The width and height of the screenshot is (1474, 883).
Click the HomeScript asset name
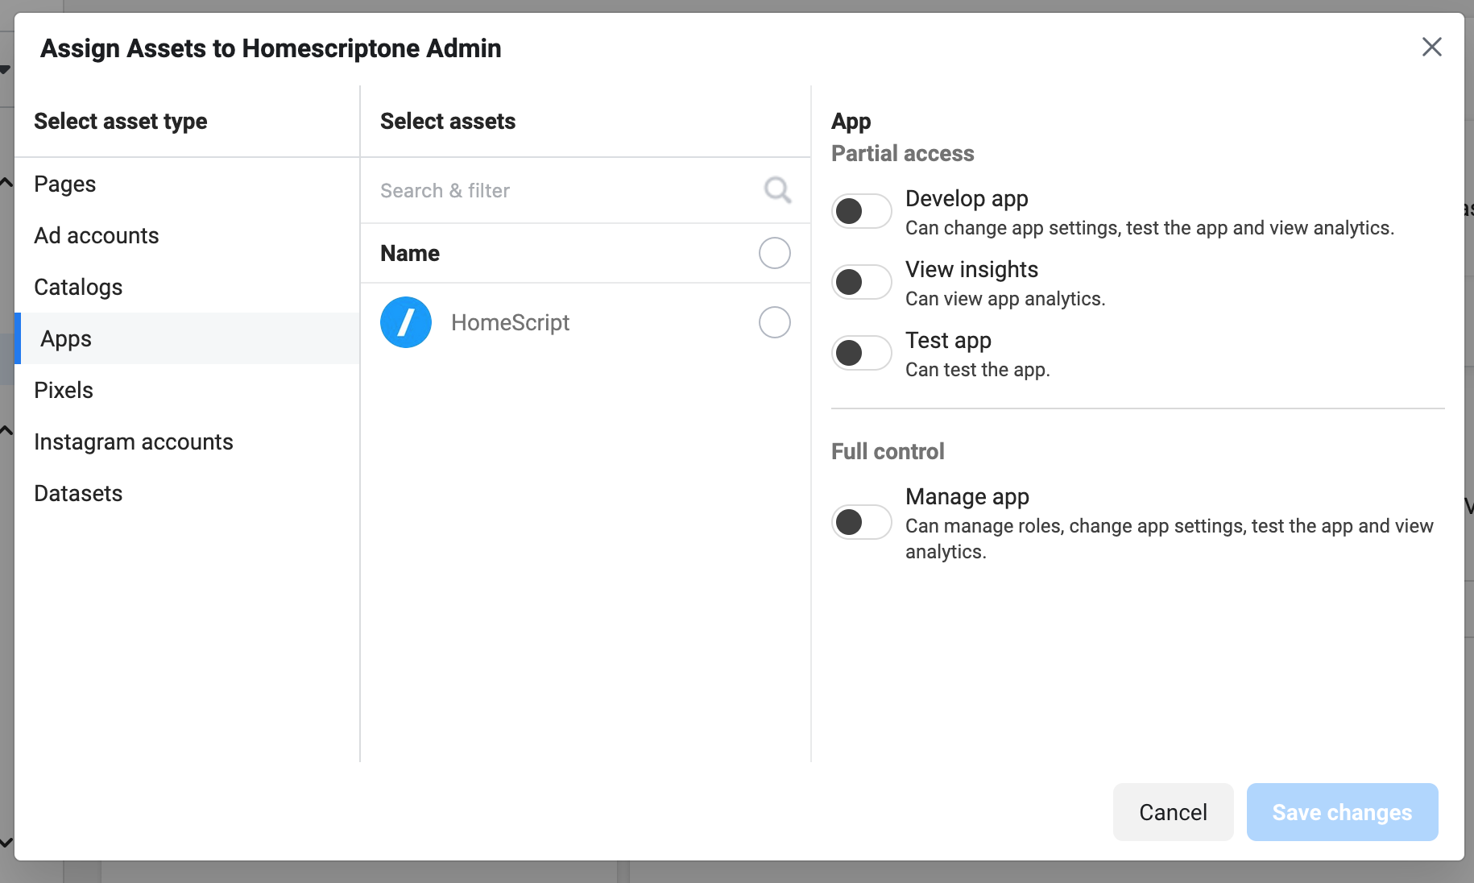510,322
